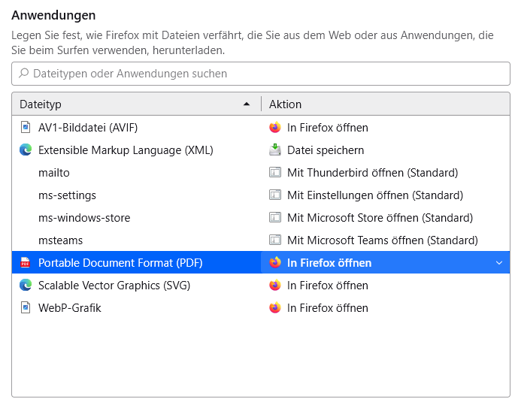
Task: Click the Dateityp column header label
Action: (x=41, y=104)
